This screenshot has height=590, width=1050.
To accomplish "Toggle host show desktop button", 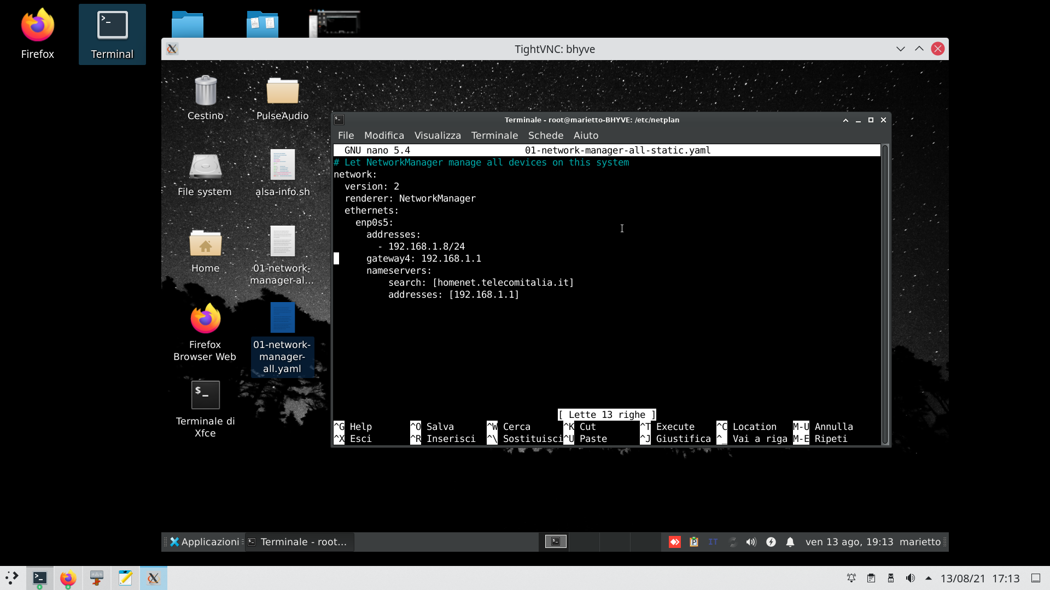I will (1035, 578).
